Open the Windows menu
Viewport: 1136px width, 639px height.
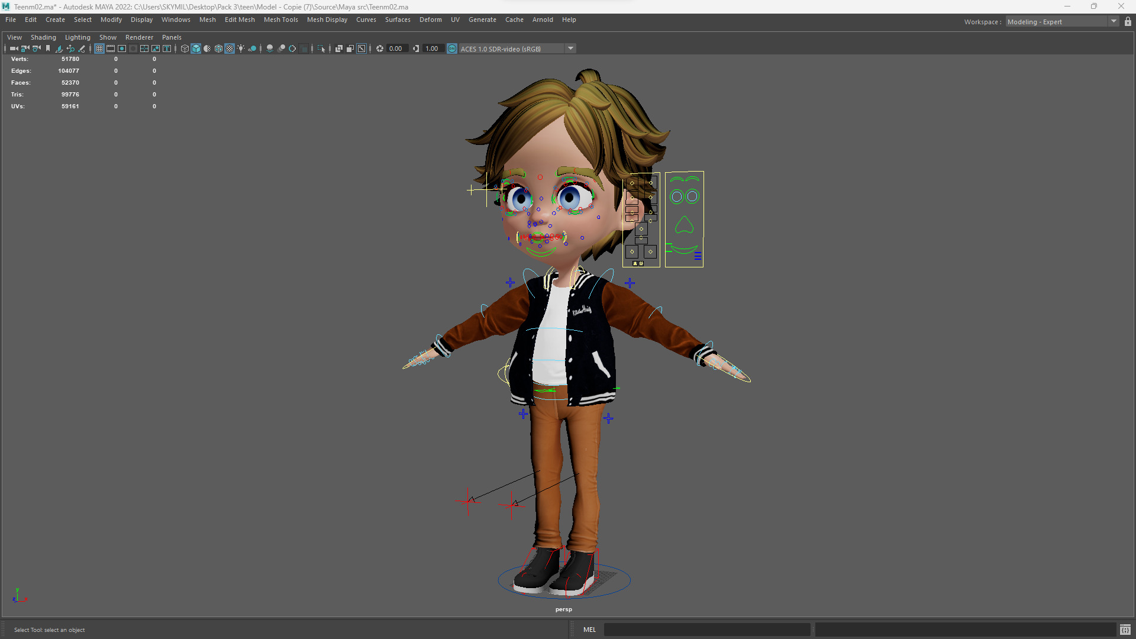[176, 20]
